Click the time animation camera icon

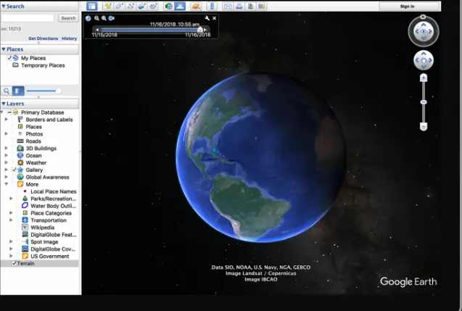coord(112,18)
